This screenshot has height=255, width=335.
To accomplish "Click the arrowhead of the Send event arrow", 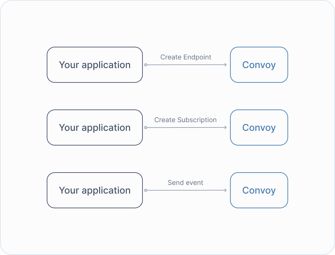I will 226,190.
